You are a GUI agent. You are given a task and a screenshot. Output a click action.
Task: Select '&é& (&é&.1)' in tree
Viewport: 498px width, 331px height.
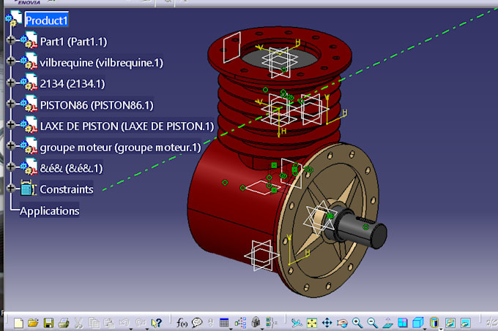tap(71, 168)
